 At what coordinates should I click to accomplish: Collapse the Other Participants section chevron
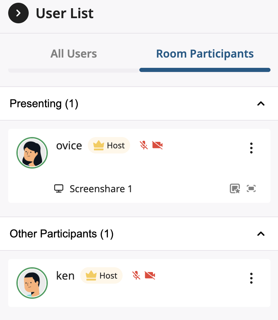(261, 234)
